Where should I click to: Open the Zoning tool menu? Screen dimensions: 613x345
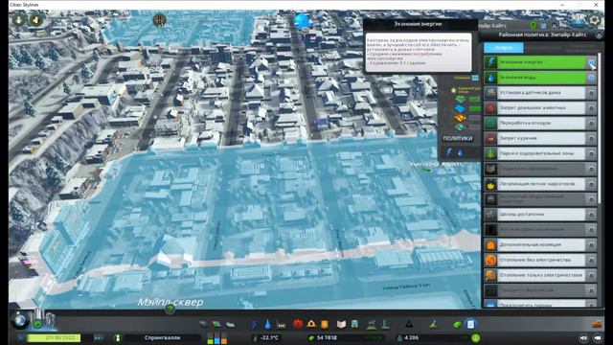216,324
